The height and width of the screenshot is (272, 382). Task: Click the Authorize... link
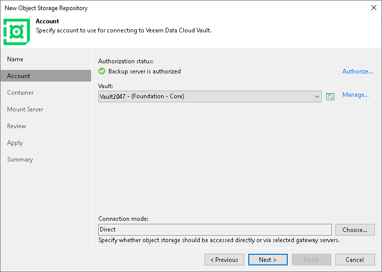357,71
